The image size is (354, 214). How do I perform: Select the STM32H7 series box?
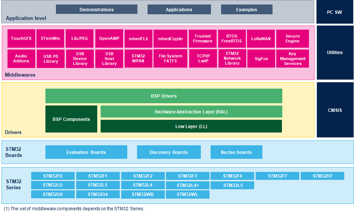coord(322,176)
